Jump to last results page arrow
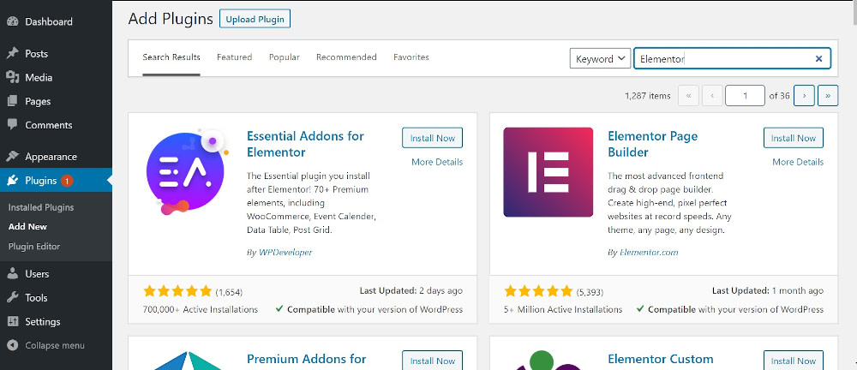Image resolution: width=857 pixels, height=370 pixels. [828, 96]
